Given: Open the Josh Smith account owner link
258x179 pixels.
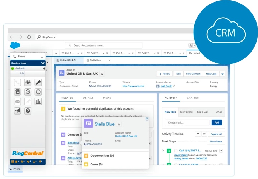Looking at the screenshot, I should tap(166, 86).
